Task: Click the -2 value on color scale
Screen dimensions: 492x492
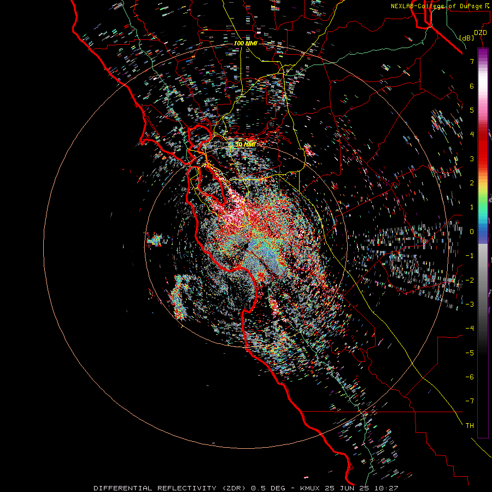Action: point(470,280)
